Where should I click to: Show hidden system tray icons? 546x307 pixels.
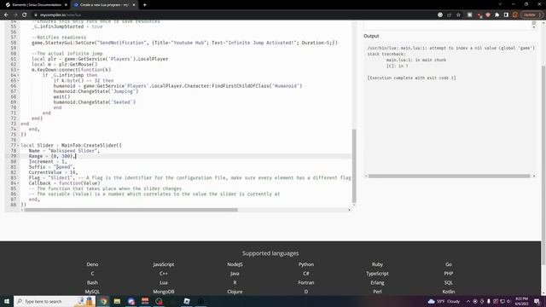coord(468,301)
